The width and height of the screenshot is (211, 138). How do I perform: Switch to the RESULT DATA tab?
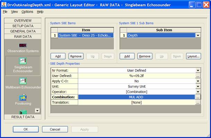(23, 117)
